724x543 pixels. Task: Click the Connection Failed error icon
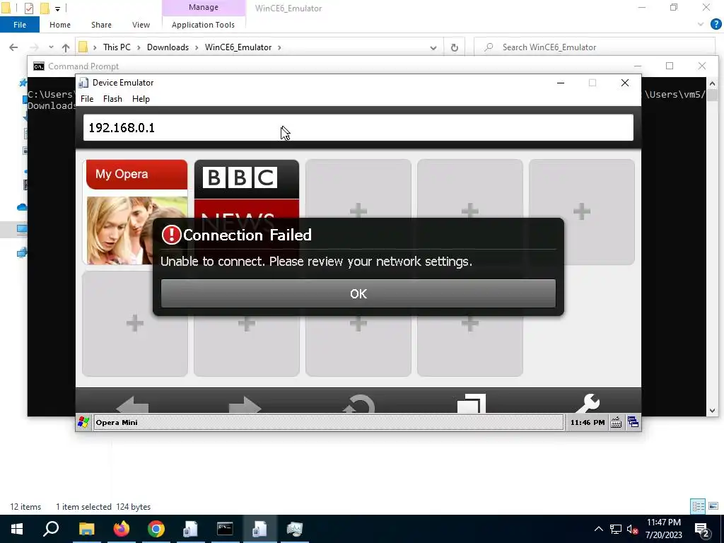(x=171, y=235)
